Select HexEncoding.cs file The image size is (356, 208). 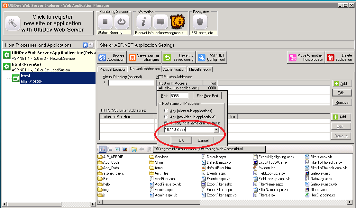320,195
